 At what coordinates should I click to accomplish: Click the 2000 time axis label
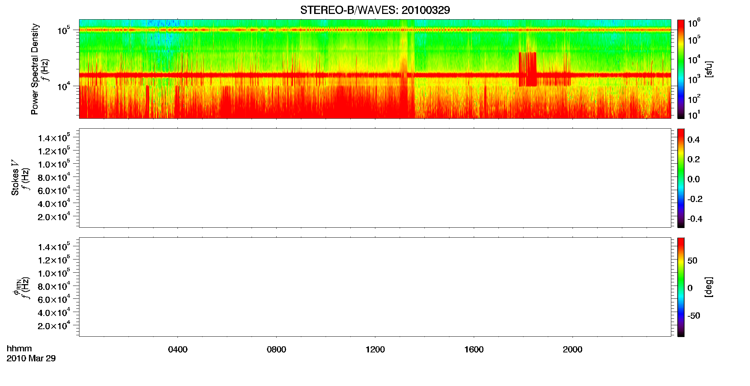(x=573, y=350)
